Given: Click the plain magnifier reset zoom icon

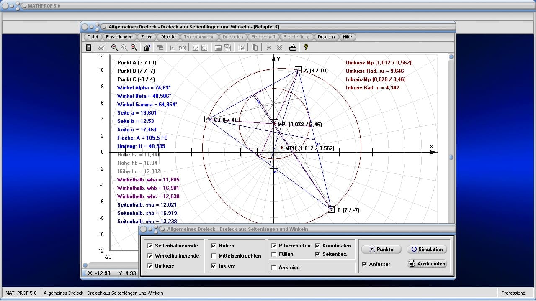Looking at the screenshot, I should pos(124,48).
